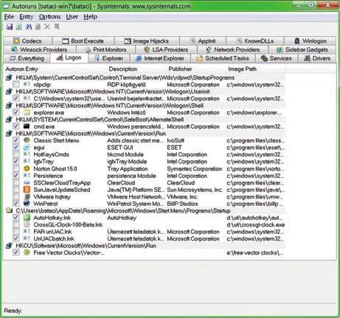Click the ClearCloud description cell

pos(121,183)
